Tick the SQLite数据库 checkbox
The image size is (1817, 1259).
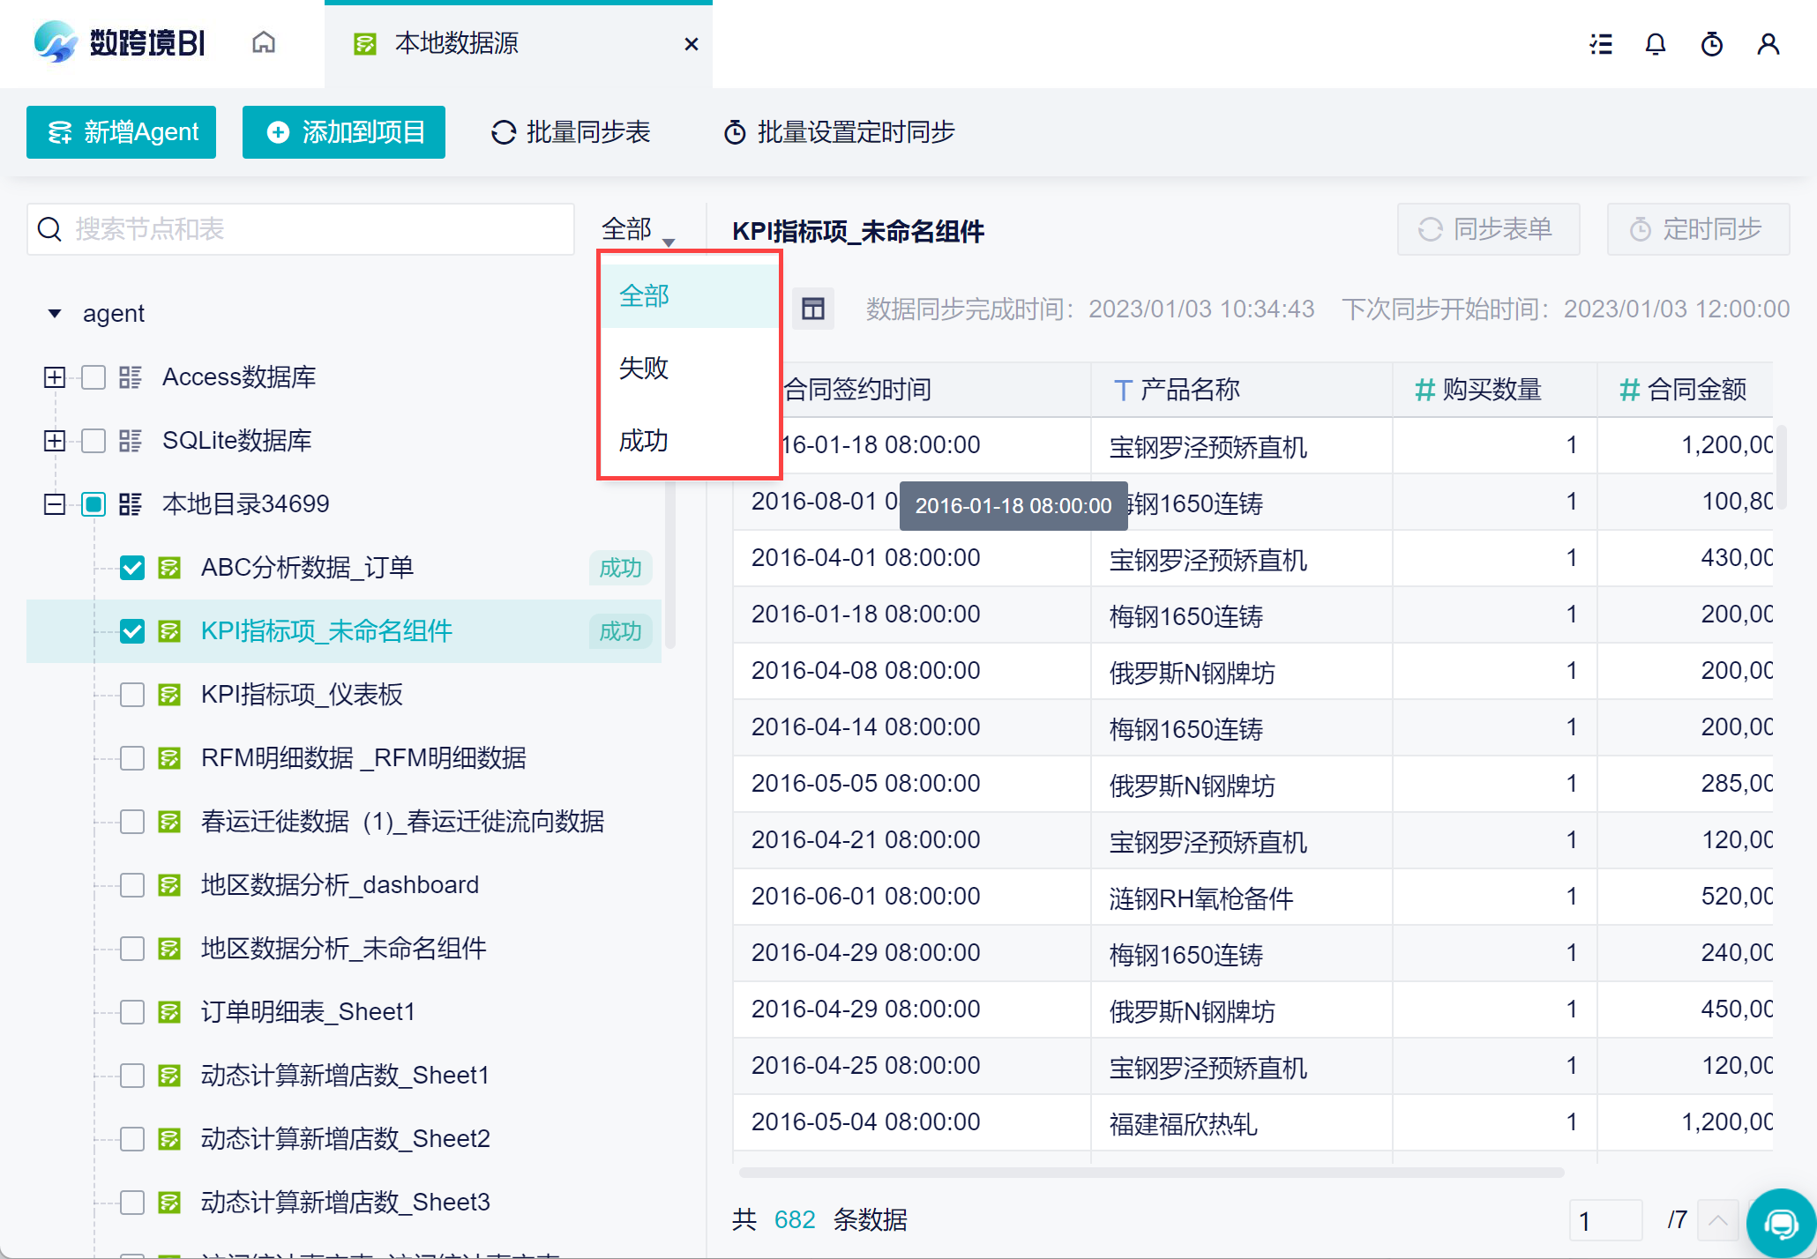click(x=93, y=441)
